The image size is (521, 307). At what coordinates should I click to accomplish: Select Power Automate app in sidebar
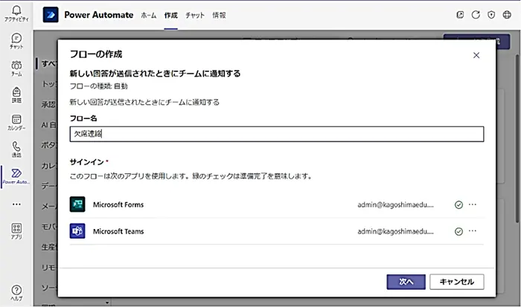16,176
